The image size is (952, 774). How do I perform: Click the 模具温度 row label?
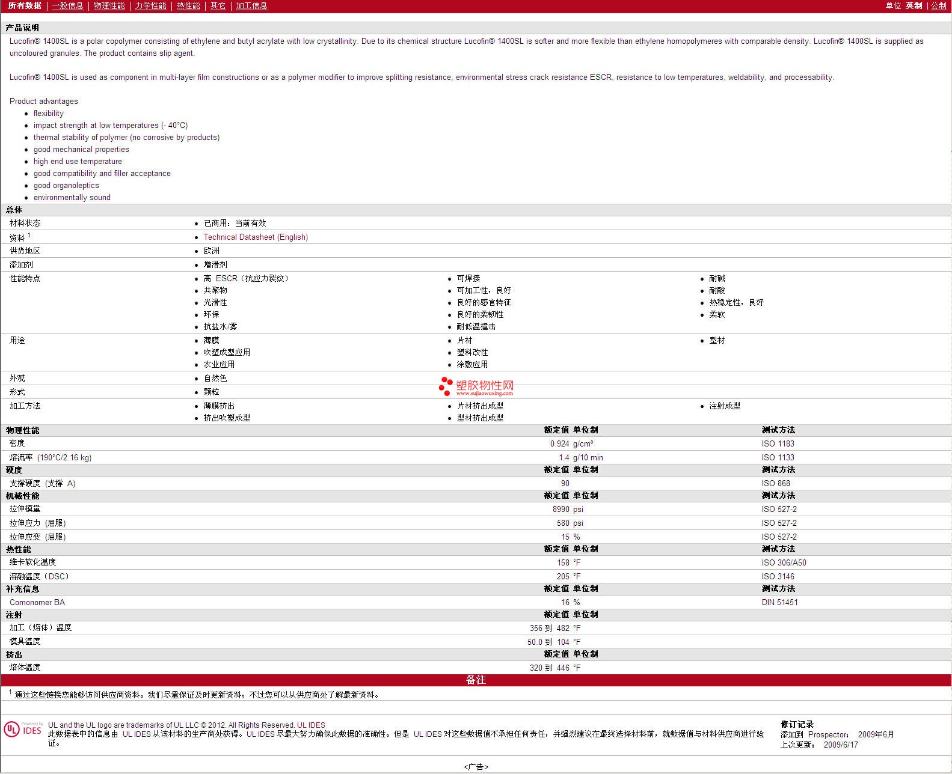[x=25, y=641]
